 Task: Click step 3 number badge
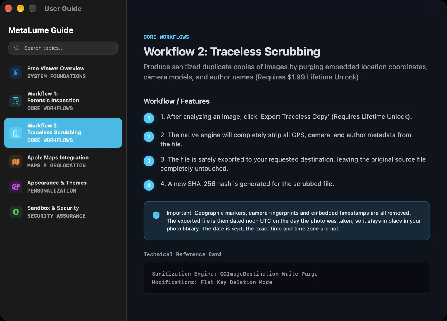coord(149,161)
